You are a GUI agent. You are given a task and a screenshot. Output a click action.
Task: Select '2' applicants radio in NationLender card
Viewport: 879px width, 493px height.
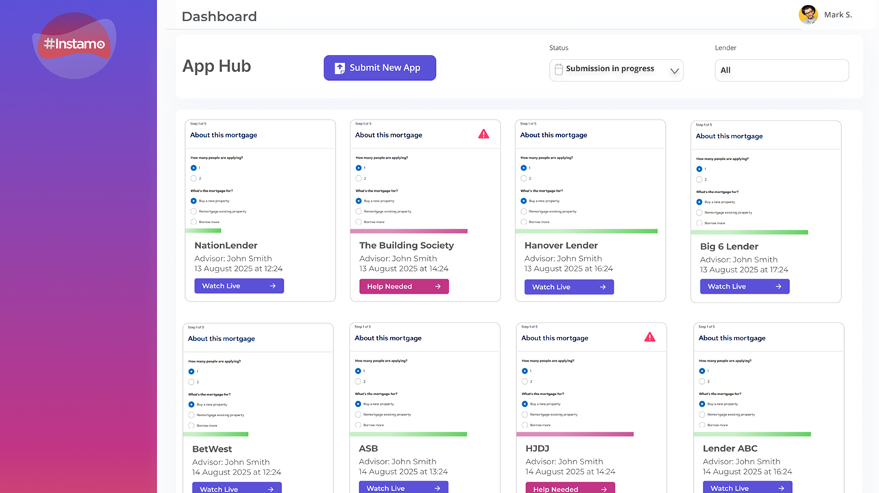[x=193, y=179]
